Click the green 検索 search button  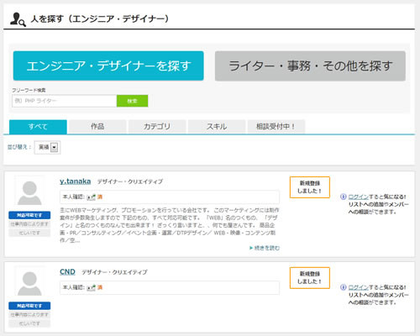point(132,101)
